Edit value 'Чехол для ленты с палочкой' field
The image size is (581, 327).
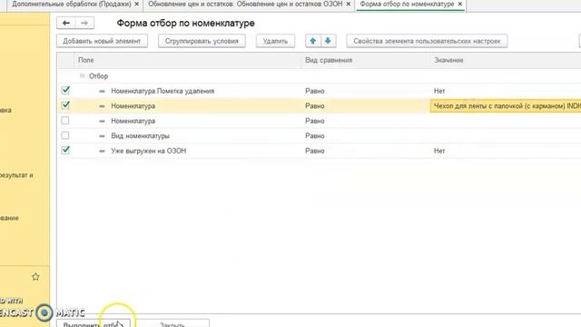pos(506,106)
